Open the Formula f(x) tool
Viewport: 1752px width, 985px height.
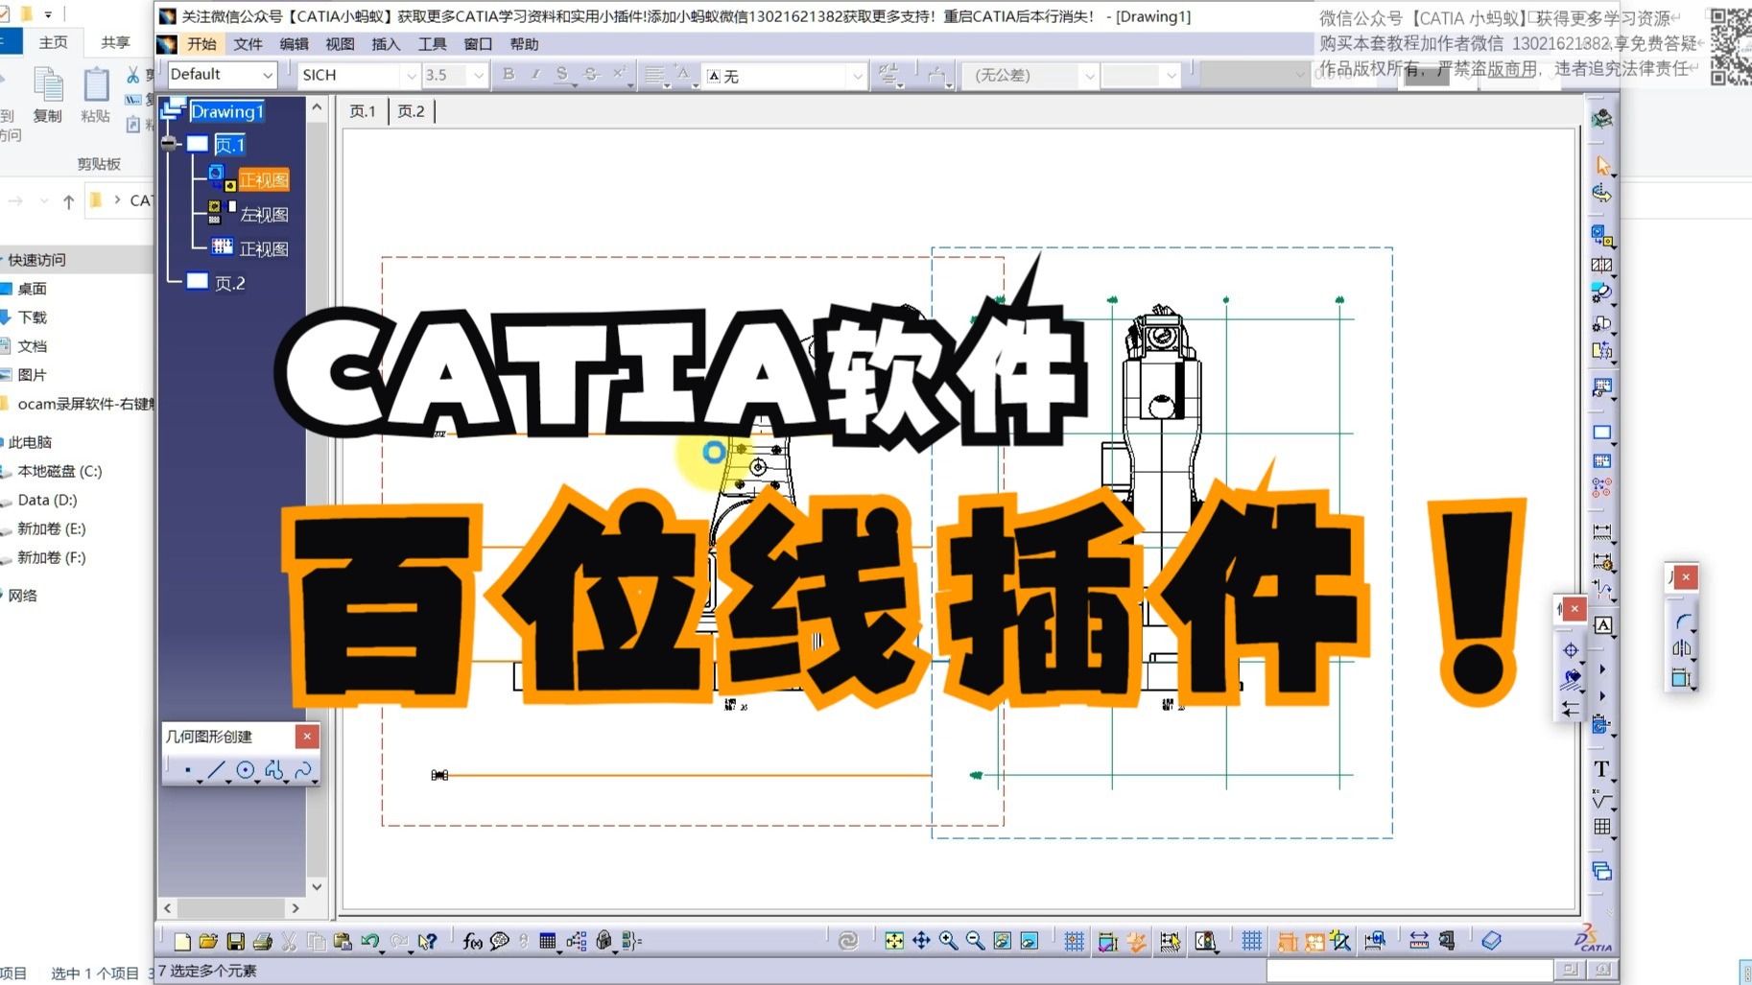point(472,941)
